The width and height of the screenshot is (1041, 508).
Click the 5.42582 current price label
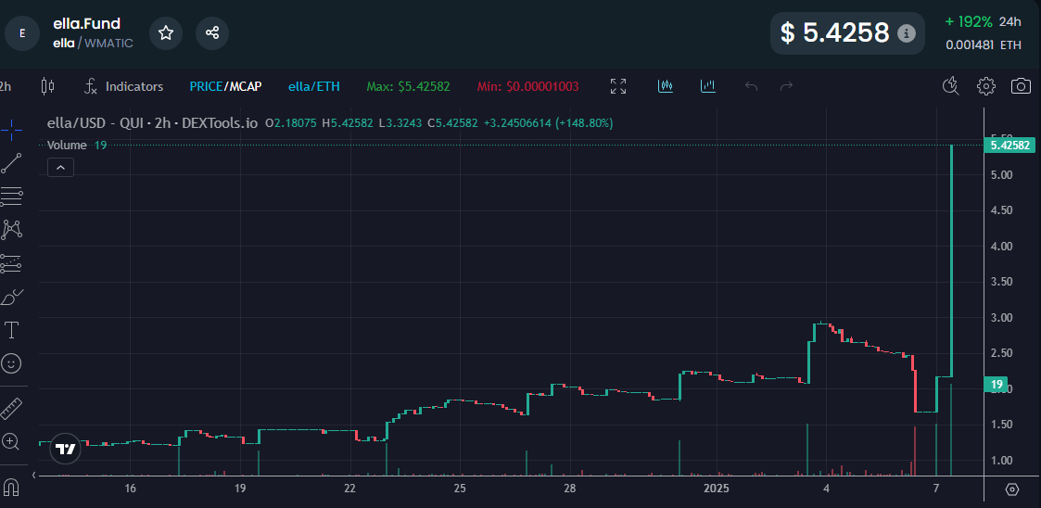click(x=1009, y=145)
